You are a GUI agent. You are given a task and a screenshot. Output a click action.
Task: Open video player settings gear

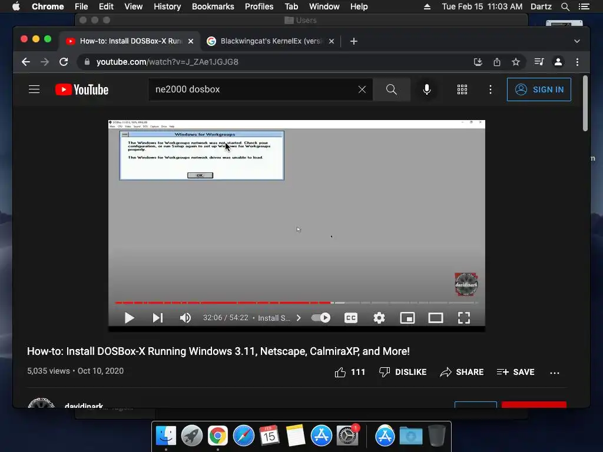point(379,318)
